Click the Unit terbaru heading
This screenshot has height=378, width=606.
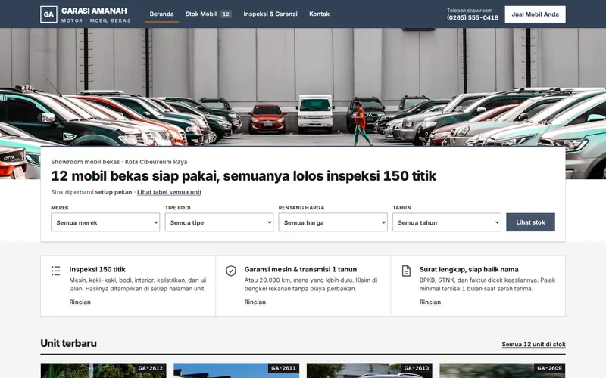pyautogui.click(x=68, y=343)
